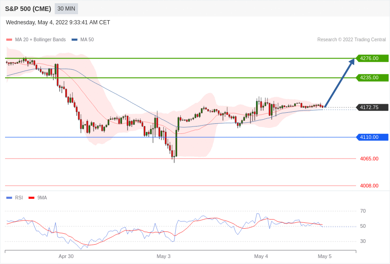The image size is (390, 264).
Task: Click the RSI 70 level label
Action: click(x=363, y=211)
